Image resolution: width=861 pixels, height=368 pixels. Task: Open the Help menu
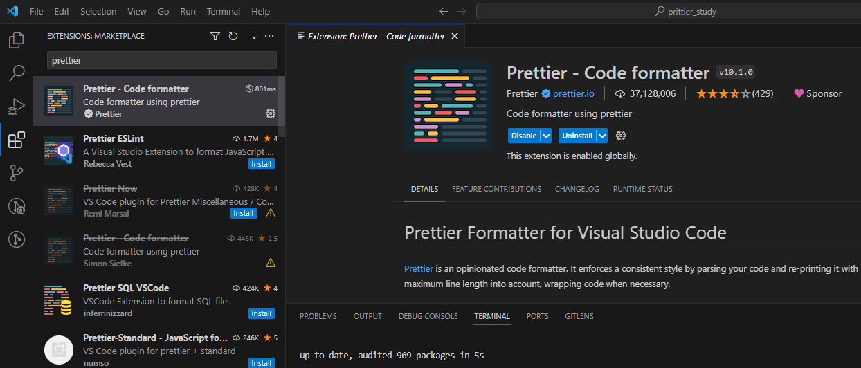[261, 11]
